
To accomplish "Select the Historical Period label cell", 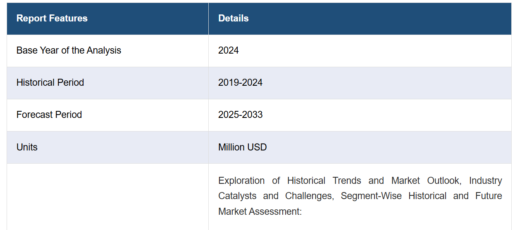I will point(107,83).
